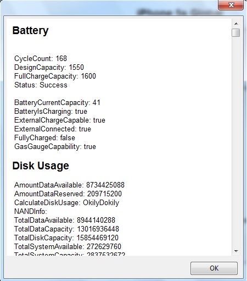Click the OK button
This screenshot has height=281, width=247.
click(x=214, y=268)
